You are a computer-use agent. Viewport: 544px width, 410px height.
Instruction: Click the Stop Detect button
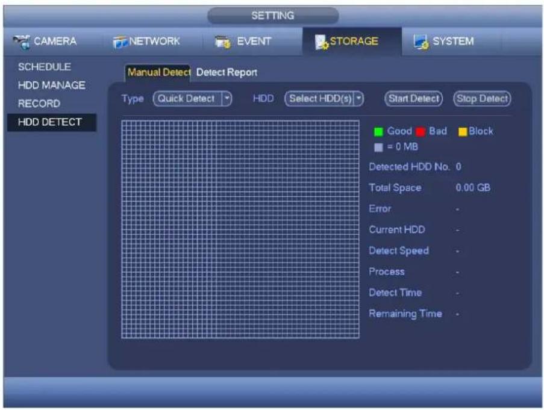tap(482, 99)
